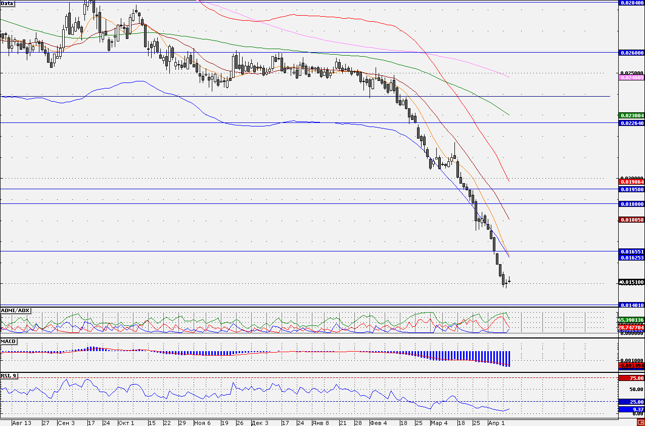Select the MACD indicator label
This screenshot has height=426, width=645.
coord(9,342)
